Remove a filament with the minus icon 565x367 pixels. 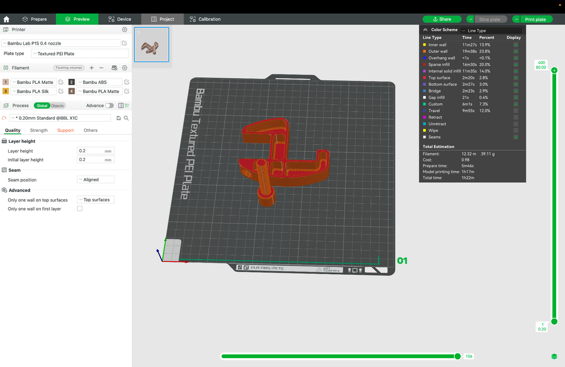click(x=102, y=68)
